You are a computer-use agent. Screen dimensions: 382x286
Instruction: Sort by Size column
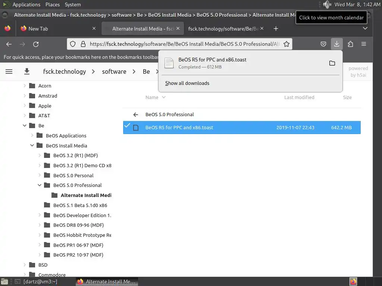(x=347, y=98)
